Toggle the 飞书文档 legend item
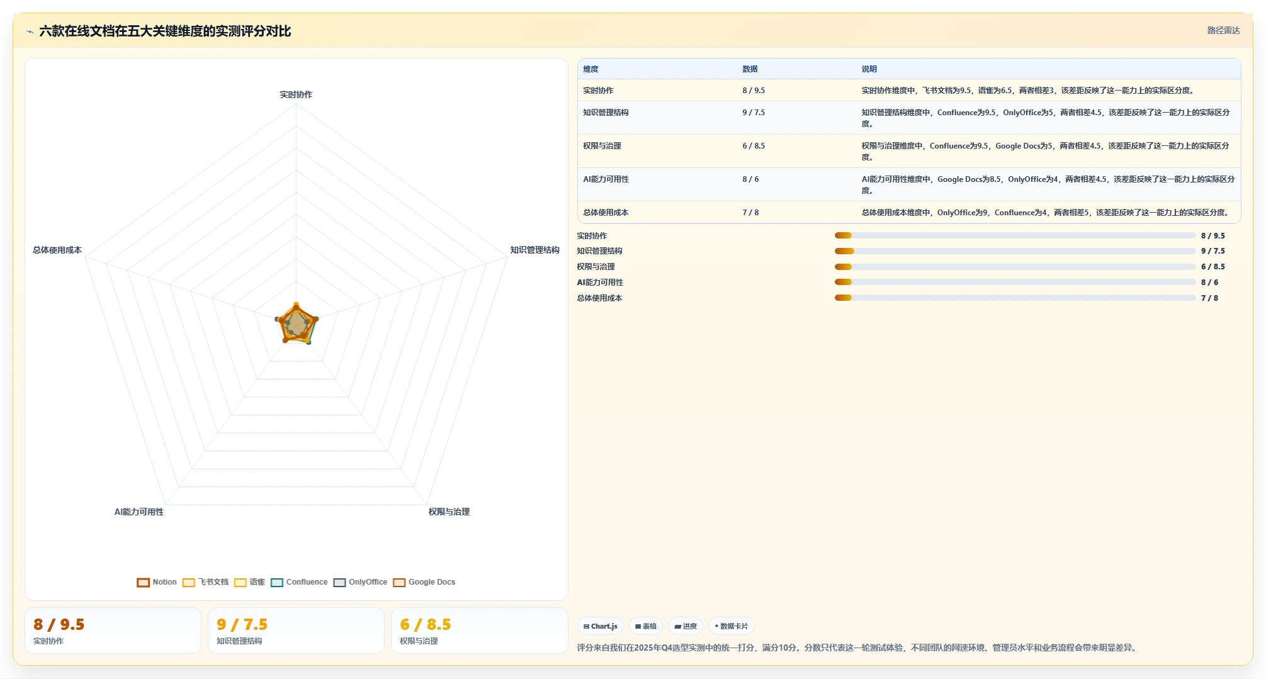Viewport: 1266px width, 679px height. 205,583
